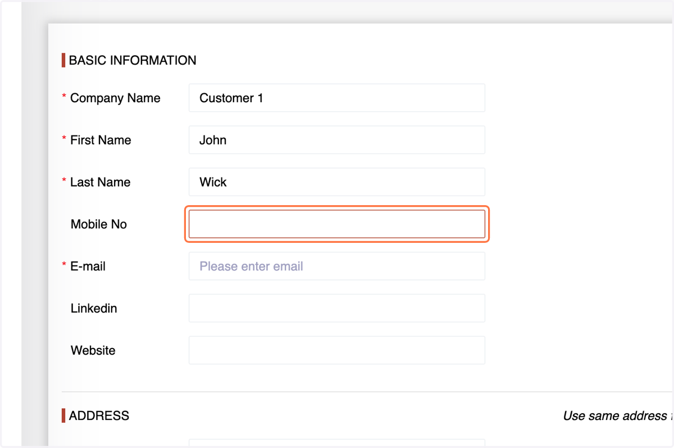
Task: Click the Website label
Action: tap(93, 350)
